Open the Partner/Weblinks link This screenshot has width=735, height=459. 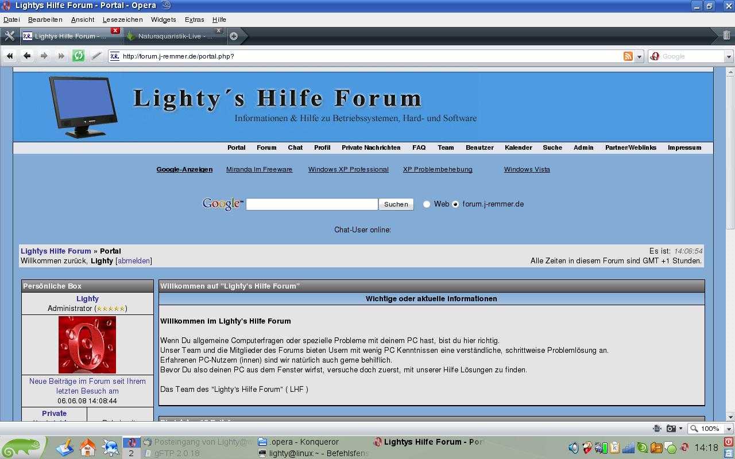click(x=630, y=147)
